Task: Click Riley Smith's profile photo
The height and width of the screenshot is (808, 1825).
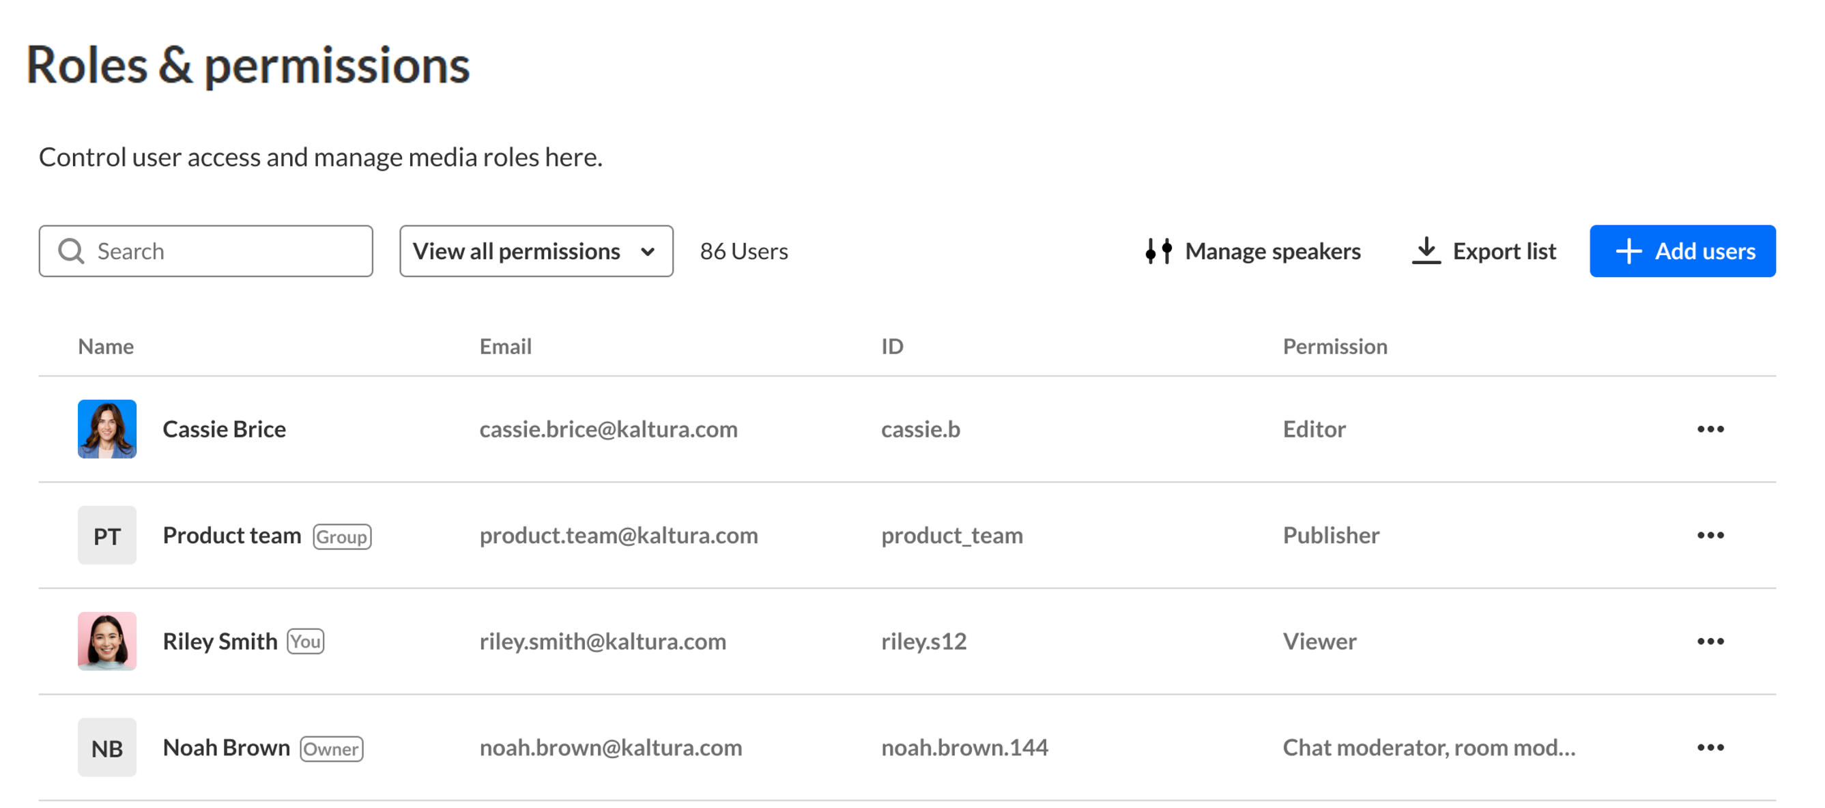Action: [107, 641]
